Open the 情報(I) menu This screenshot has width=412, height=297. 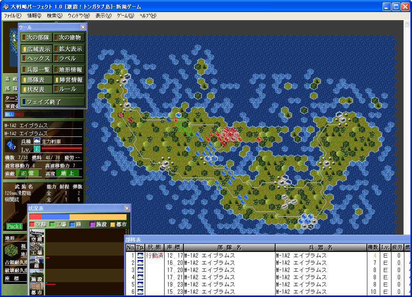34,16
